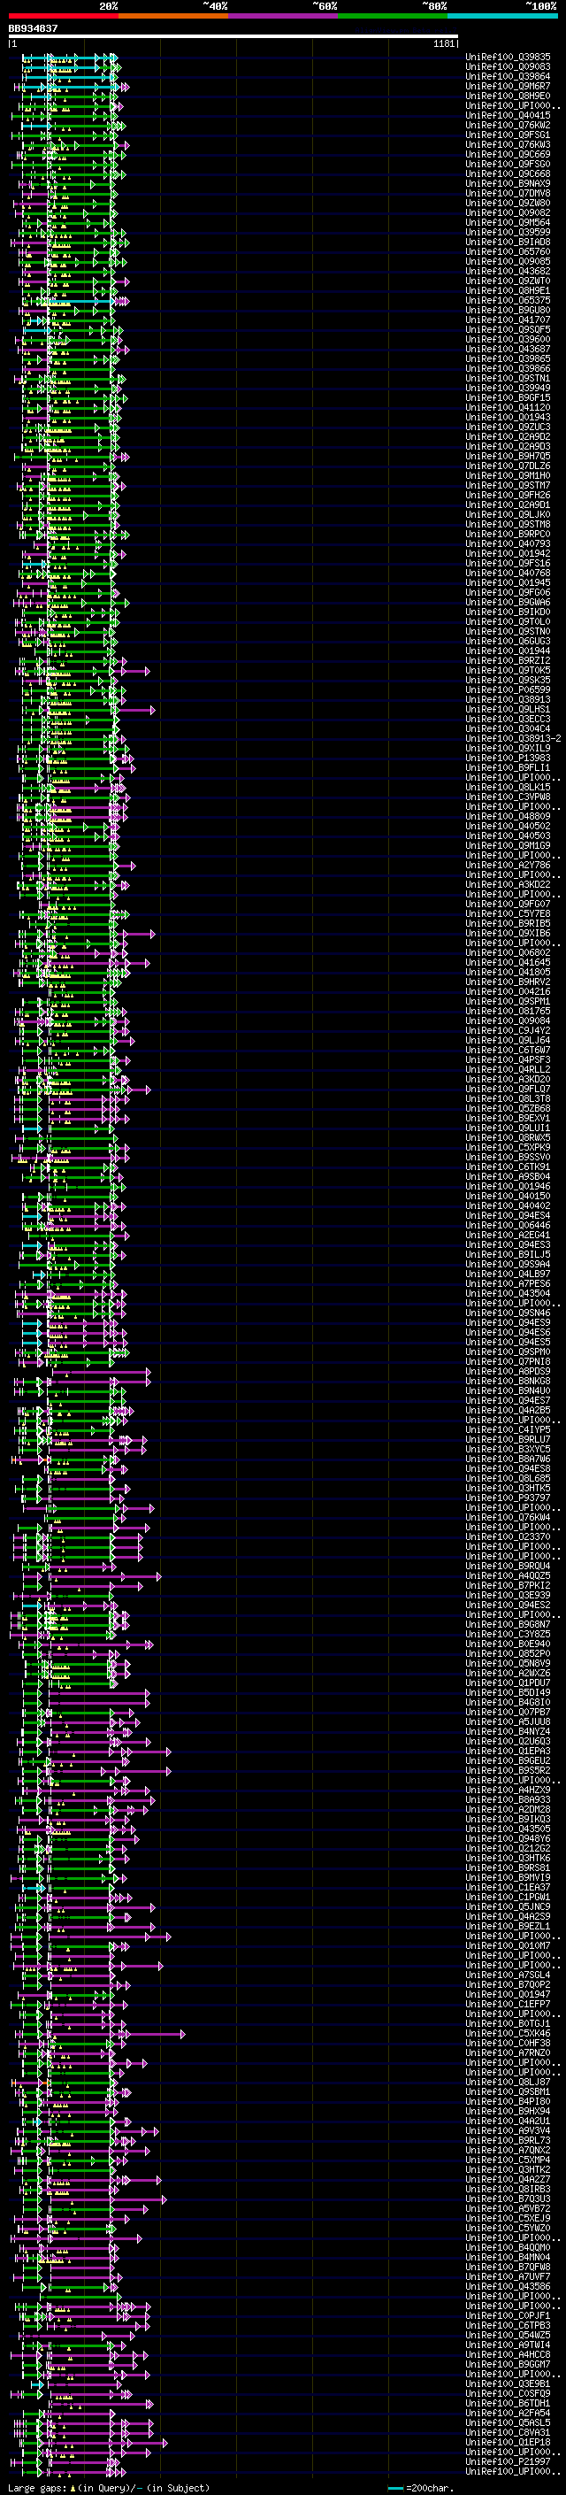566x2495 pixels.
Task: Select hit UniRef100_Q8RWX5
Action: (508, 1138)
